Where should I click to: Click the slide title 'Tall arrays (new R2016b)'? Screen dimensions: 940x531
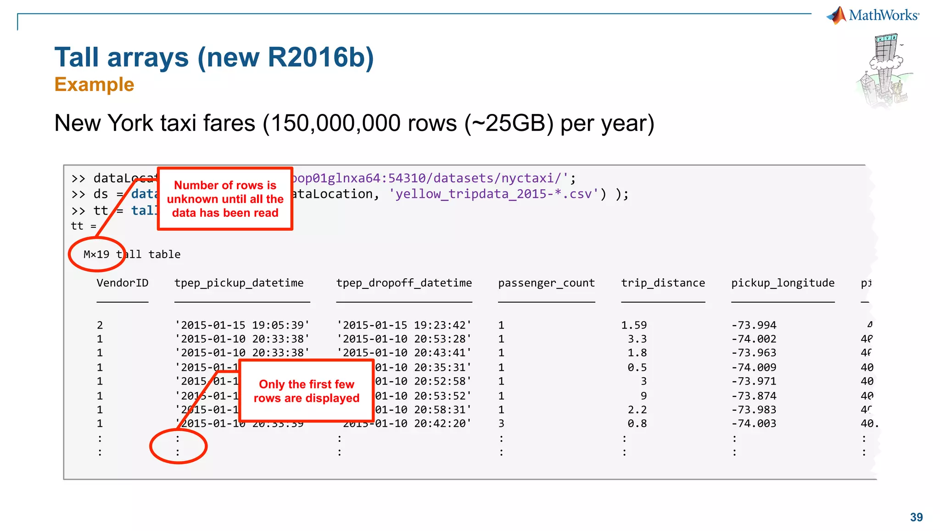point(214,57)
